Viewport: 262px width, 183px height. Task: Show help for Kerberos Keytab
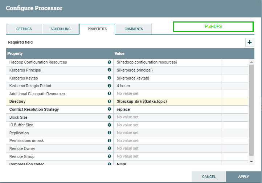[109, 78]
